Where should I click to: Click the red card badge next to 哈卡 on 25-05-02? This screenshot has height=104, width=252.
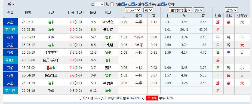point(48,68)
